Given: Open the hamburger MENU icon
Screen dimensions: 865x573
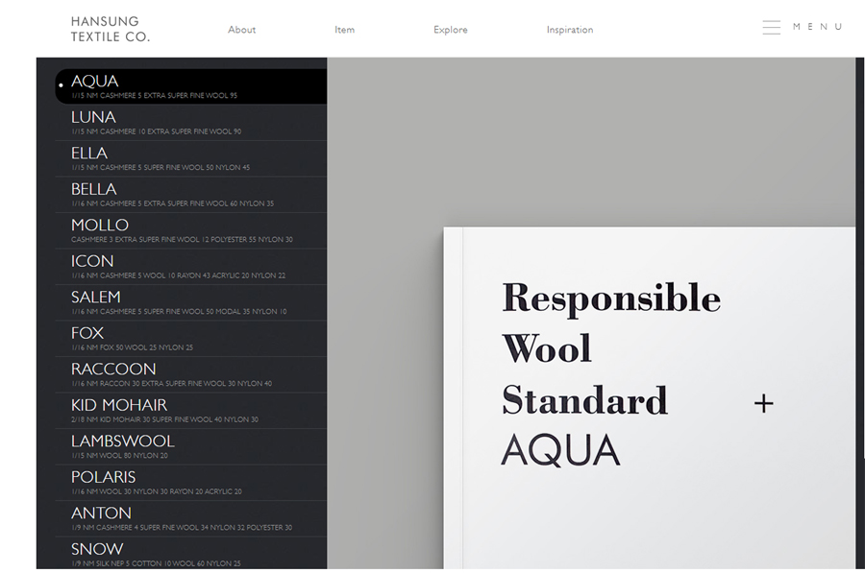Looking at the screenshot, I should pos(771,28).
